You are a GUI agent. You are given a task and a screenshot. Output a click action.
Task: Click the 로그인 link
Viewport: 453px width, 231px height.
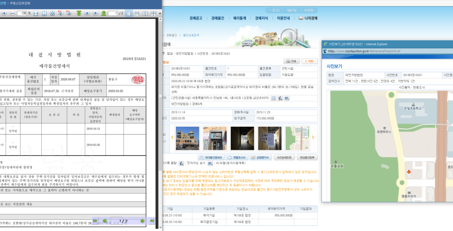coord(275,10)
